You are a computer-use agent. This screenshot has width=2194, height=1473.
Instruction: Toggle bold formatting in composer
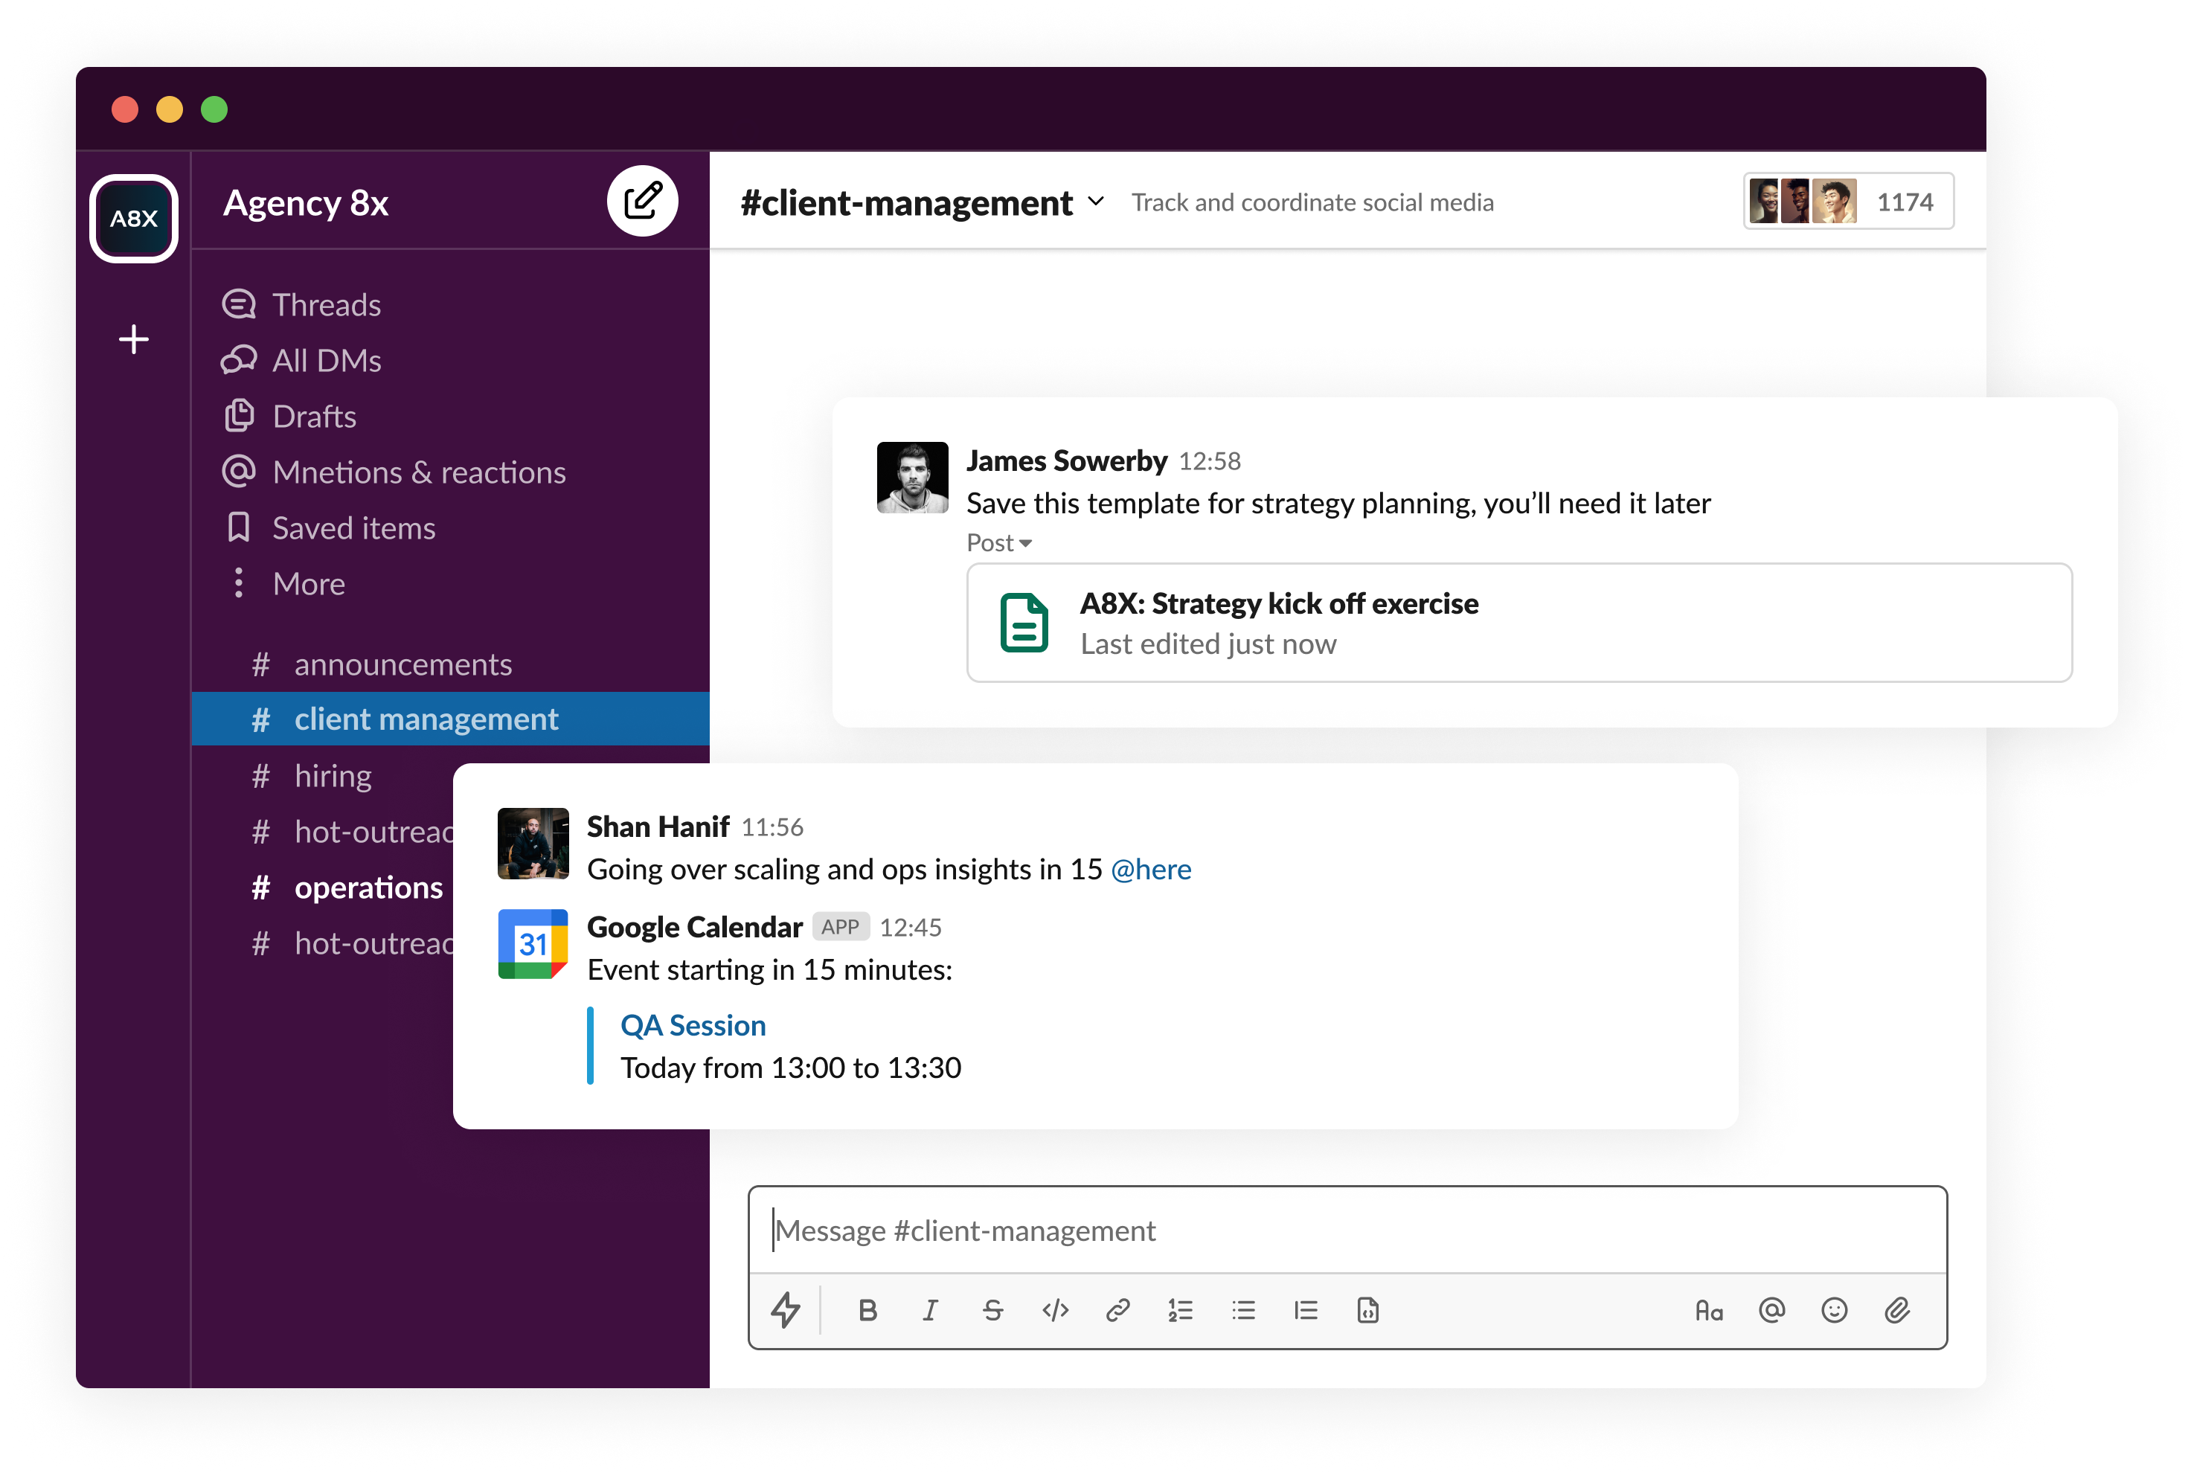coord(867,1309)
